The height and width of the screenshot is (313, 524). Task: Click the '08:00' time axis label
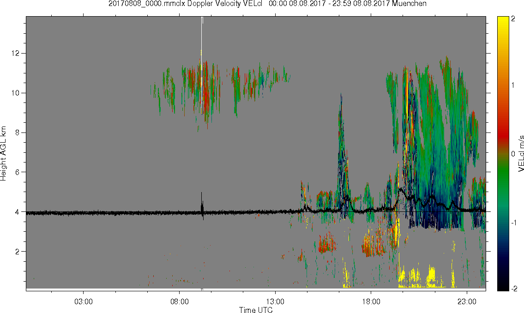pos(180,302)
